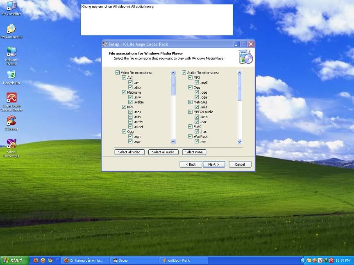This screenshot has width=354, height=265.
Task: Switch to Firefox 'Xin hướng dẫn em là...' taskbar item
Action: 85,260
